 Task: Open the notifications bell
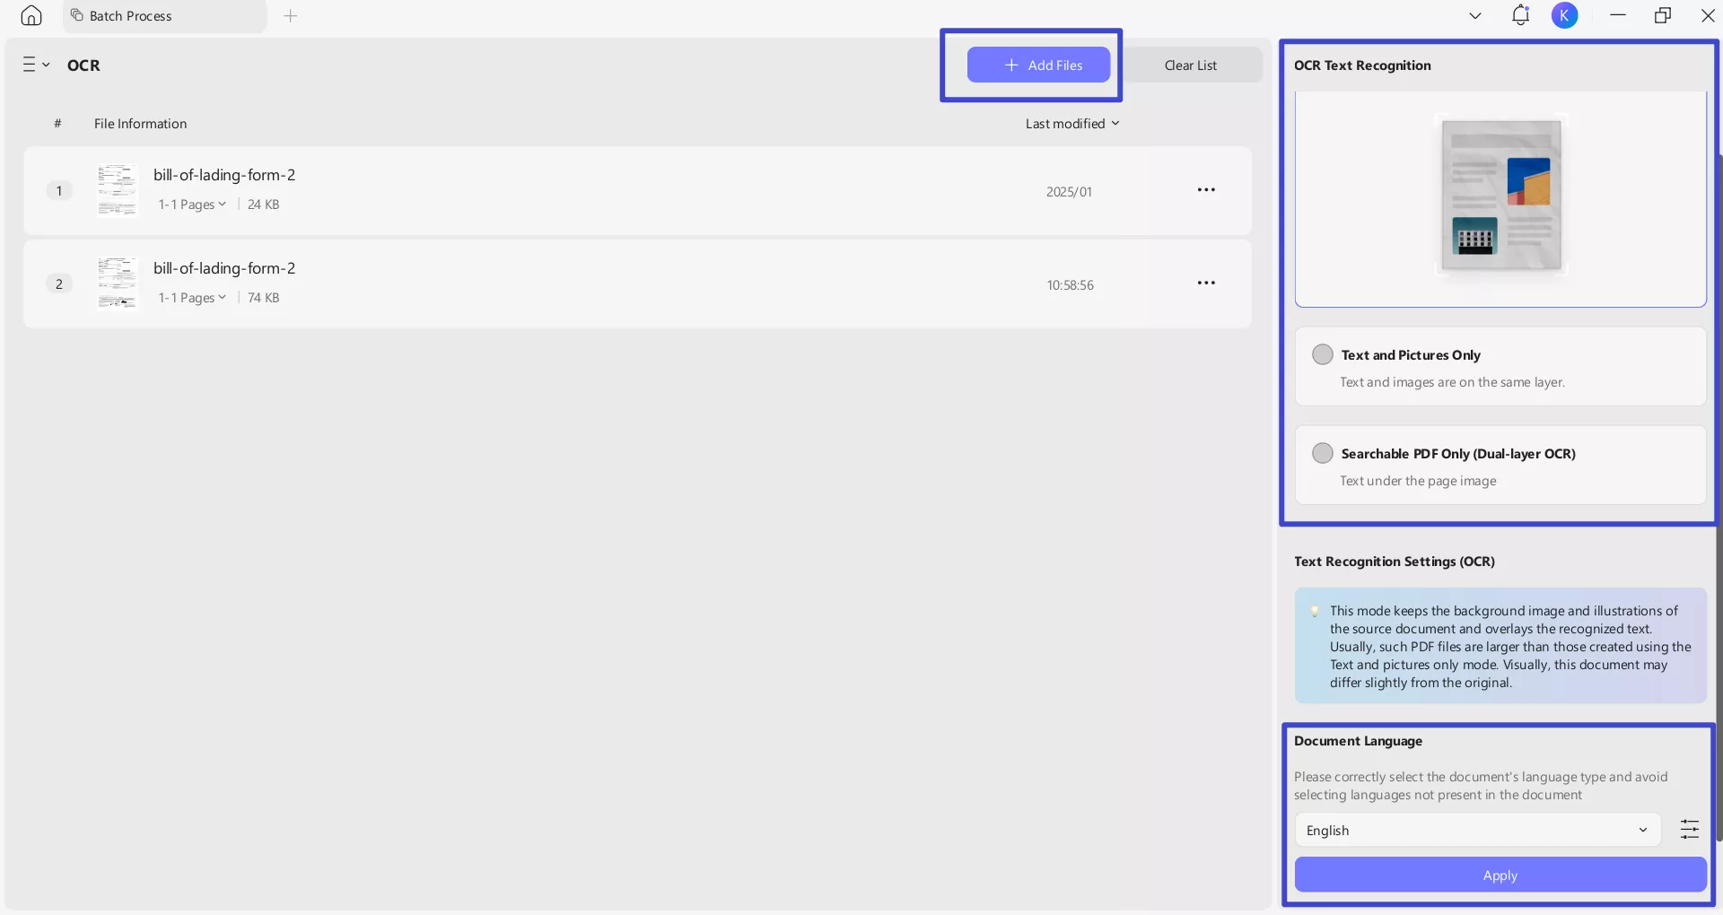pos(1520,15)
